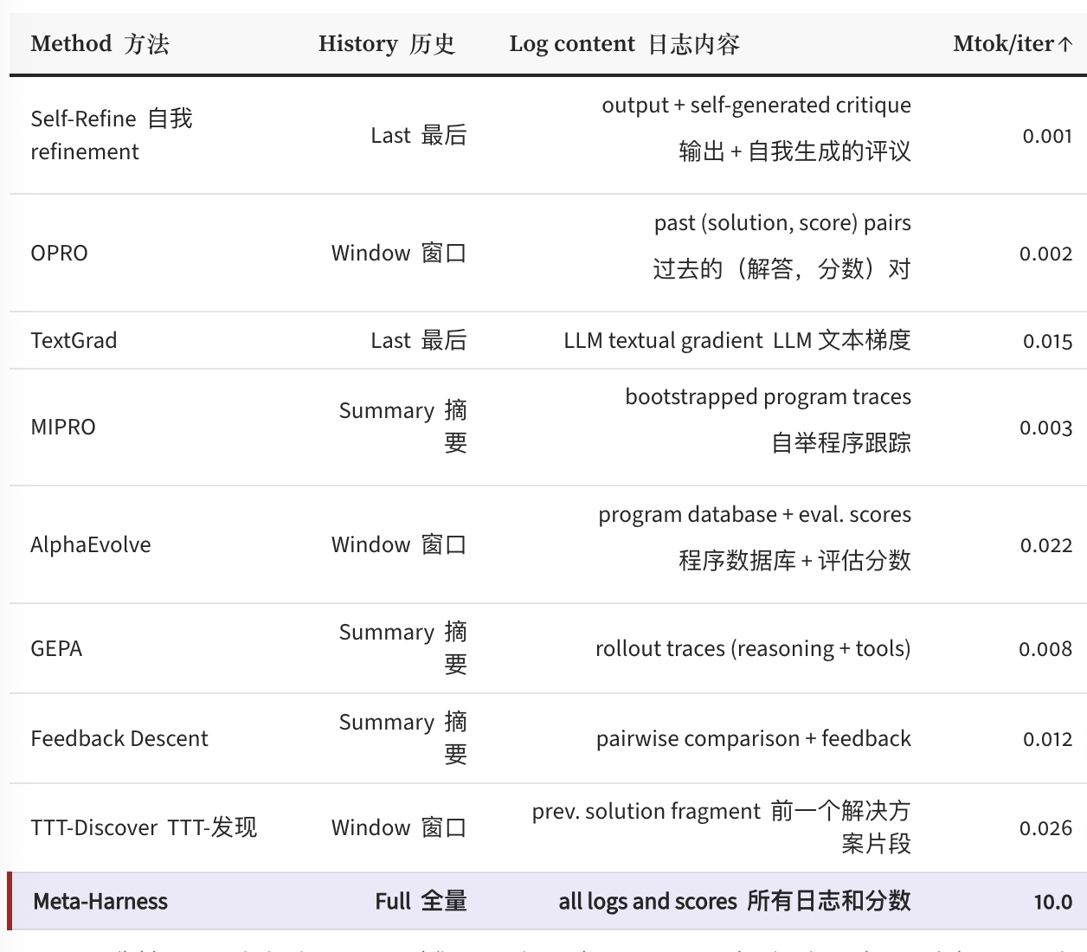Click the 10.0 Mtok/iter value
The image size is (1087, 952).
[1052, 902]
